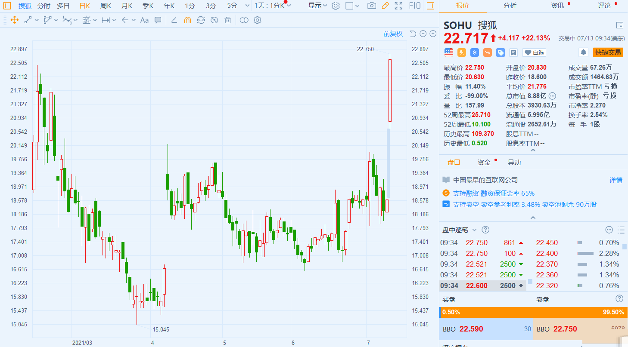
Task: Open the 异动 tab
Action: tap(514, 163)
